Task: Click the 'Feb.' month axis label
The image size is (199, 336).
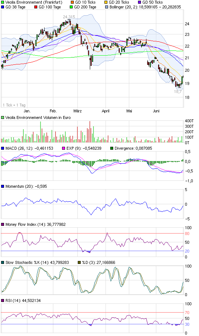Action: click(53, 111)
